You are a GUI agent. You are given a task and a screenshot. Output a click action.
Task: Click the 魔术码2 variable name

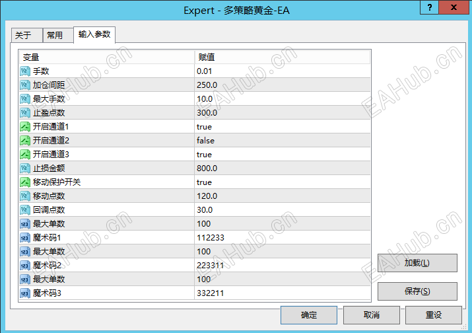coord(47,266)
